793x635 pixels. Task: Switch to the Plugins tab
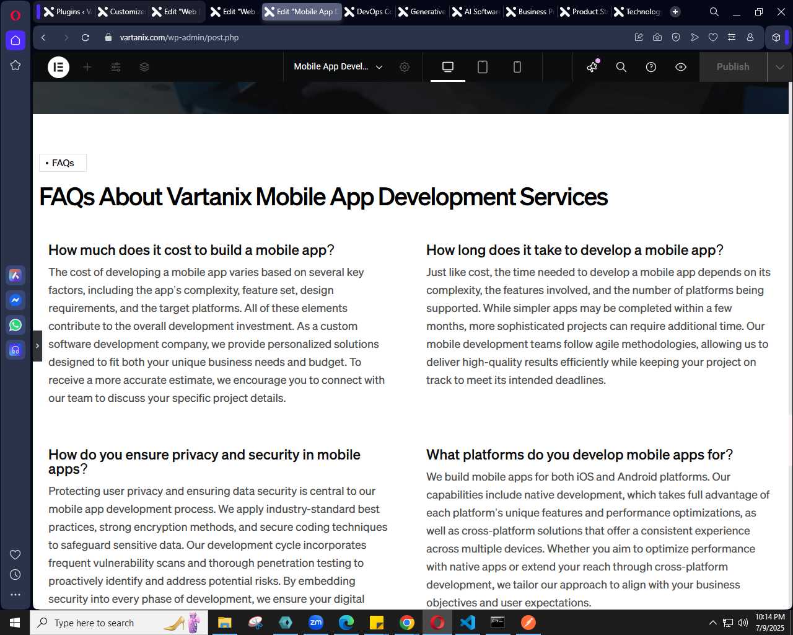pyautogui.click(x=68, y=12)
